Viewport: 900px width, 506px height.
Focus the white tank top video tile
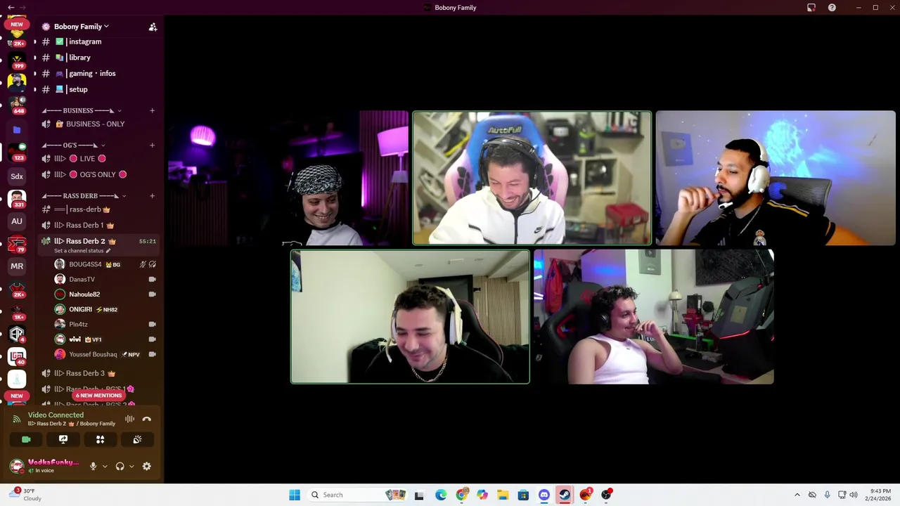pos(654,317)
